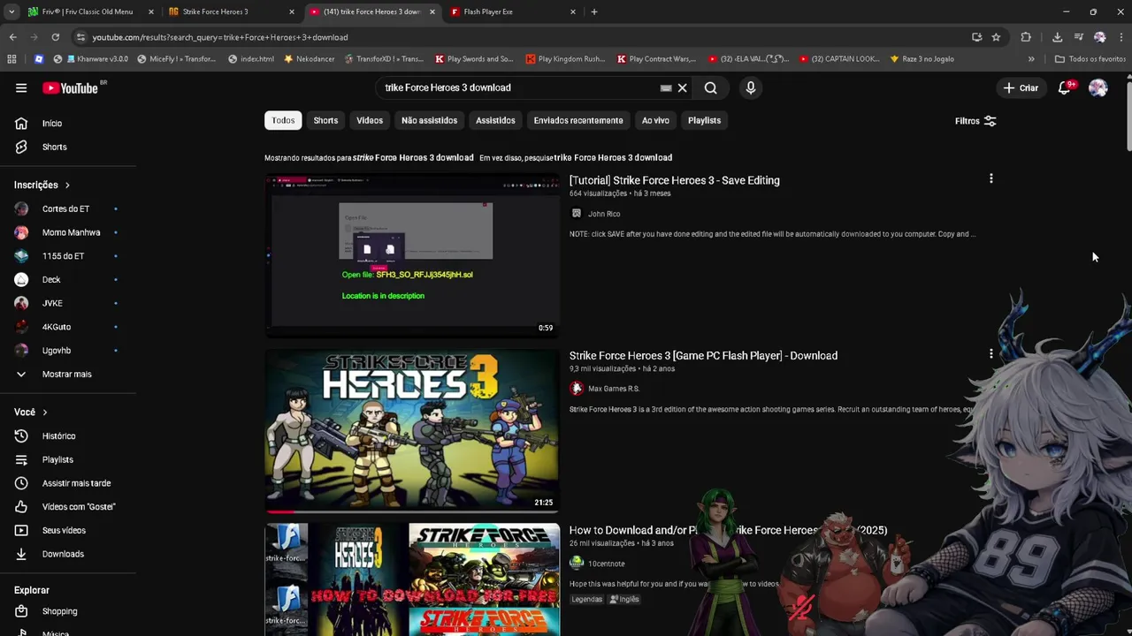Open the Filtros filter panel
This screenshot has width=1132, height=636.
975,121
